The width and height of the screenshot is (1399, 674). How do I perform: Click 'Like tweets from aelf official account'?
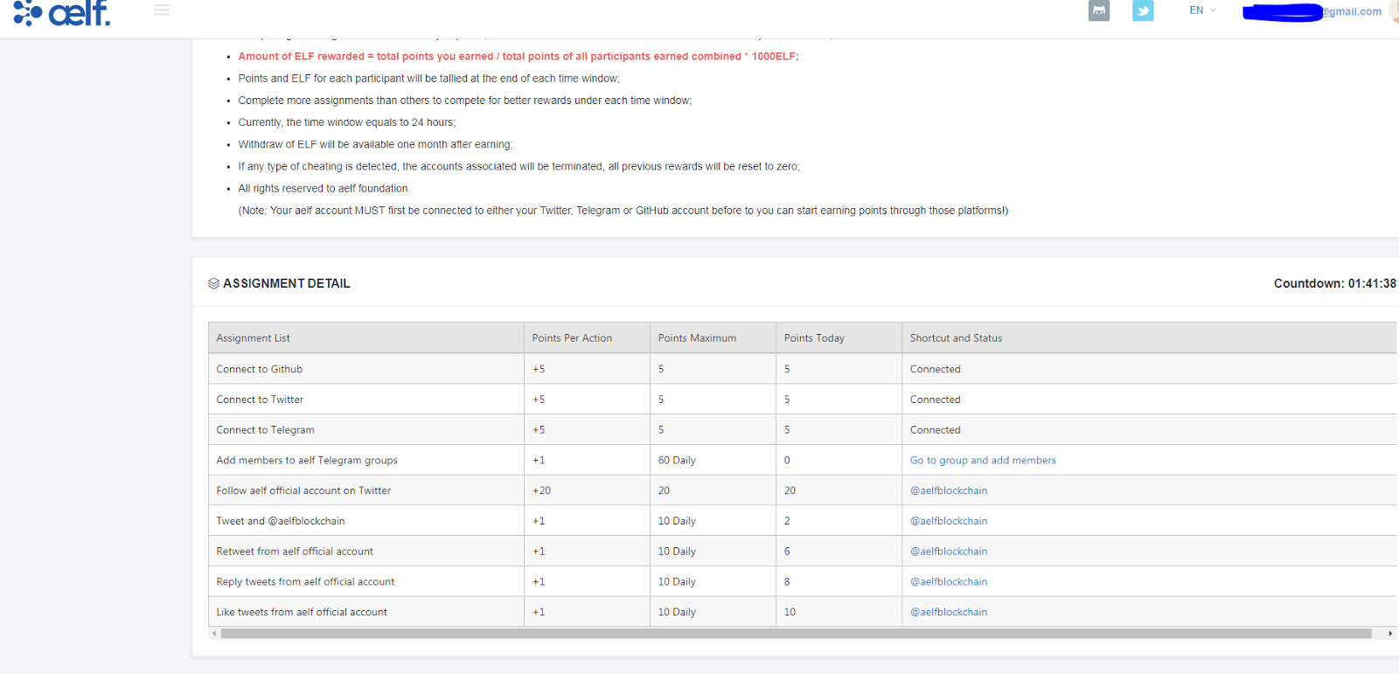[302, 612]
